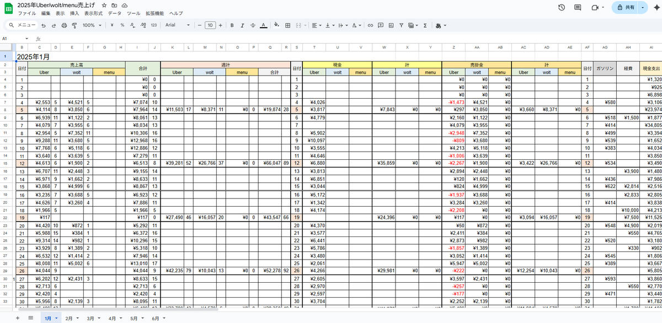Open the functions sigma menu
Screen dimensions: 662x323
click(x=425, y=25)
